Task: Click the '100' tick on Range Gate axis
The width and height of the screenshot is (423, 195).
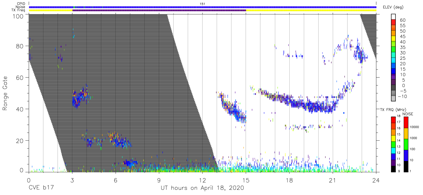Action: [18, 16]
